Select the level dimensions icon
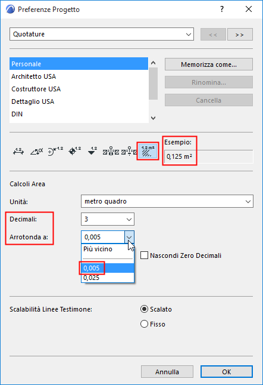 74,151
